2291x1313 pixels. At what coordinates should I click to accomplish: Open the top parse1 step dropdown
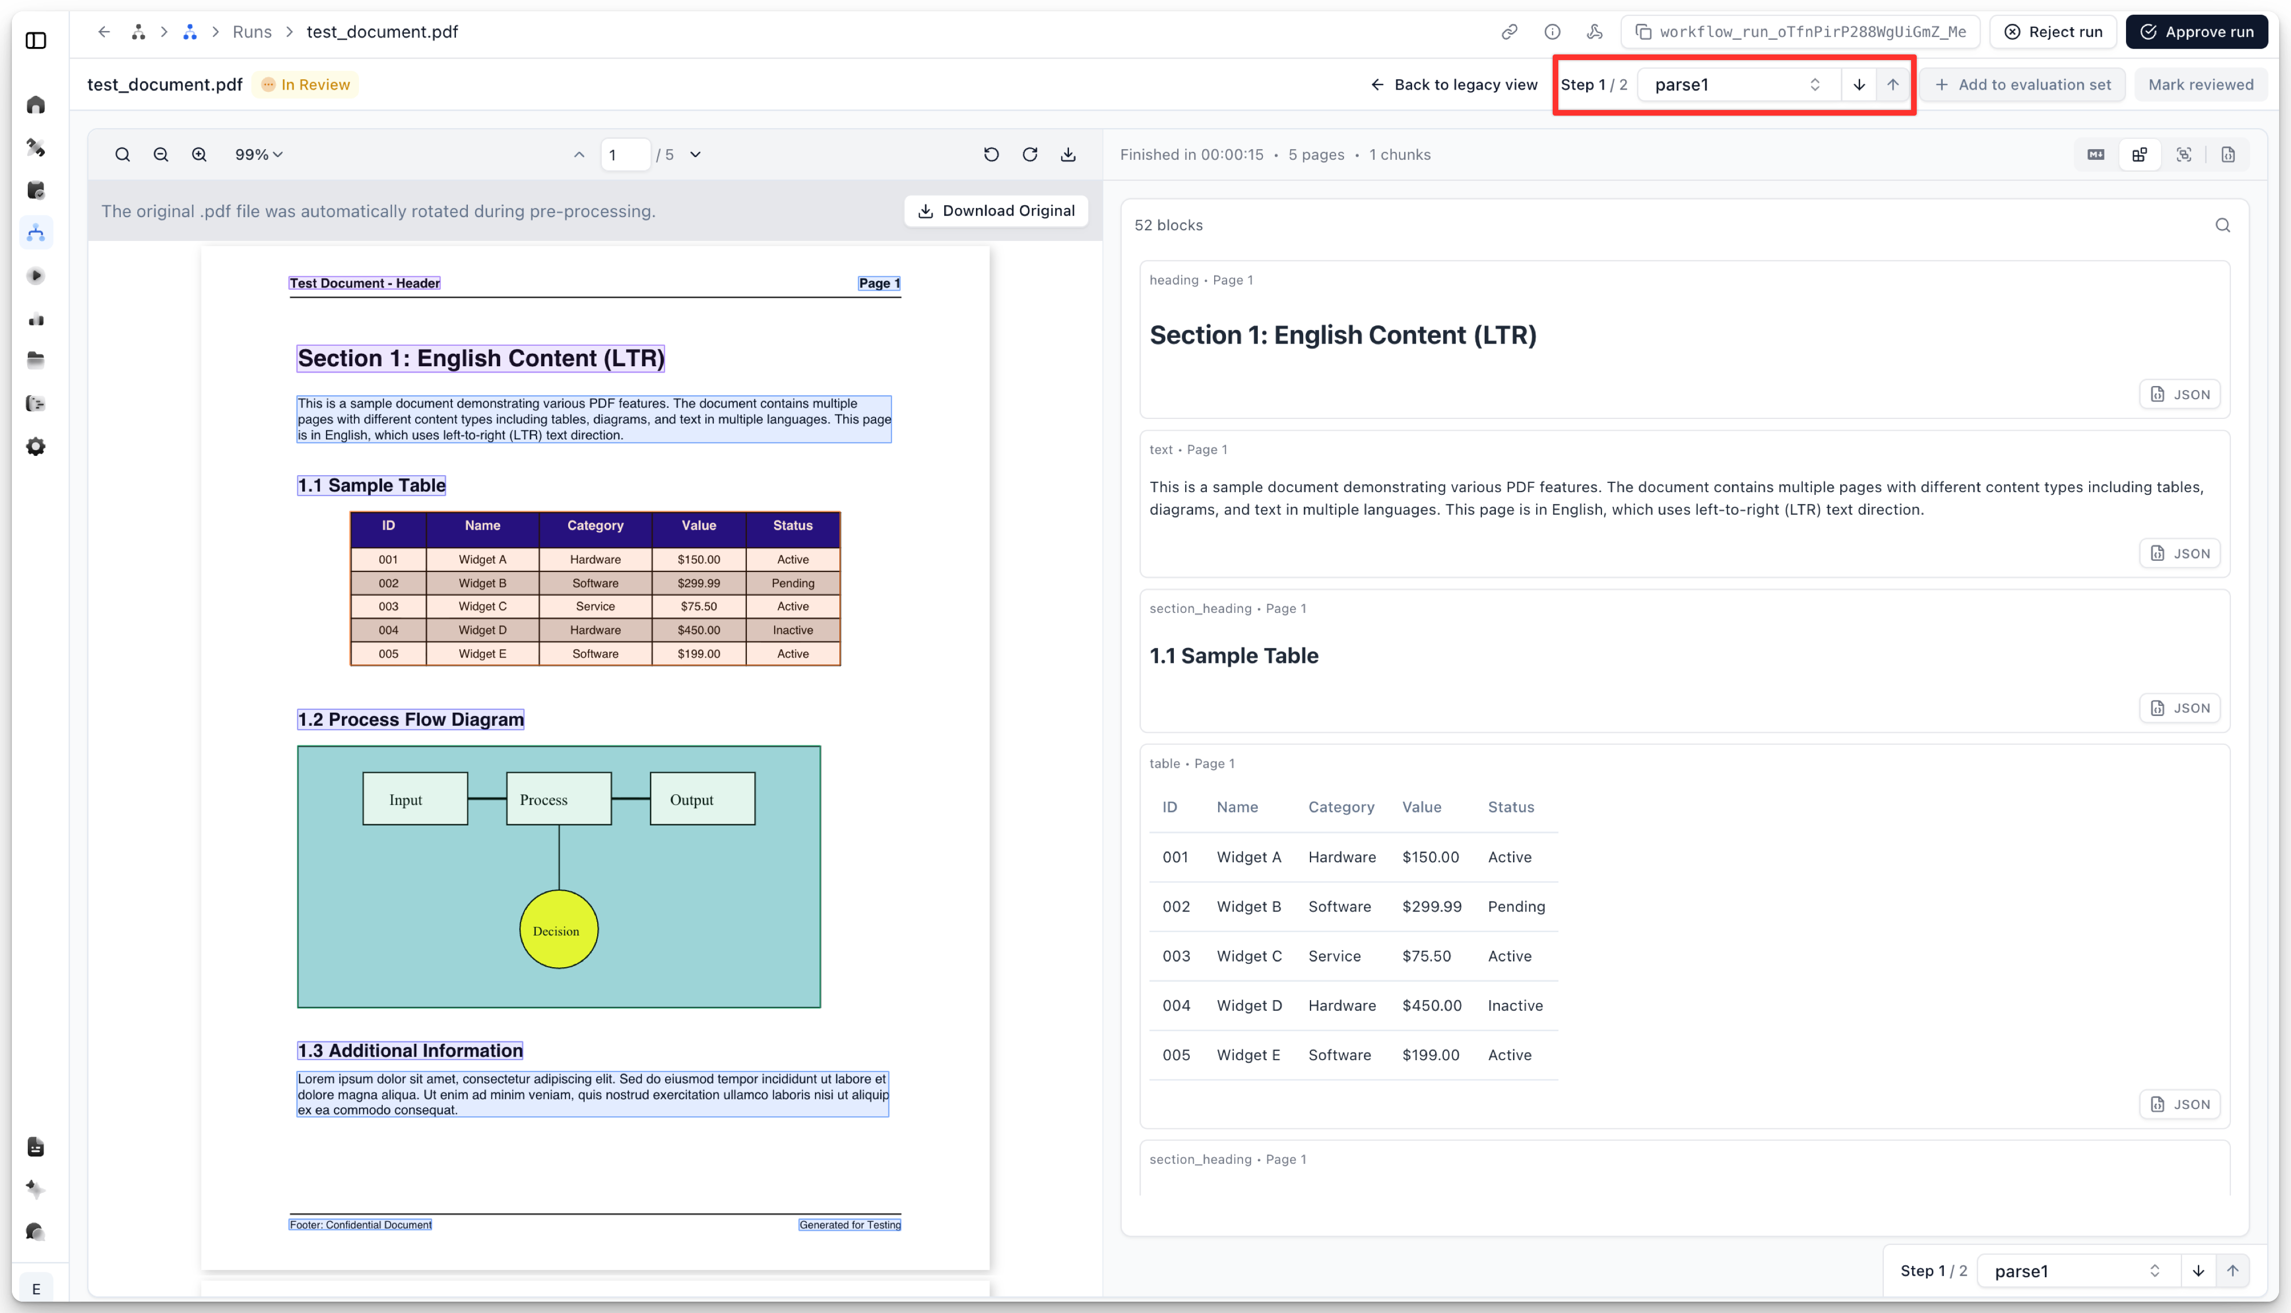coord(1737,85)
